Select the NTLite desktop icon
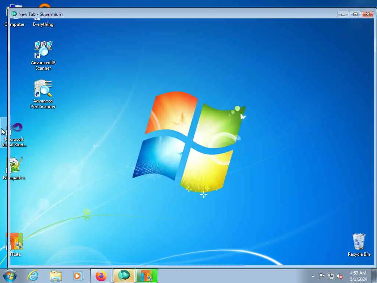This screenshot has height=283, width=377. coord(14,245)
